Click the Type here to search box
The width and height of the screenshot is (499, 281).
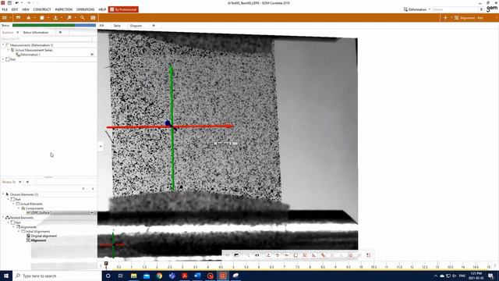[57, 276]
